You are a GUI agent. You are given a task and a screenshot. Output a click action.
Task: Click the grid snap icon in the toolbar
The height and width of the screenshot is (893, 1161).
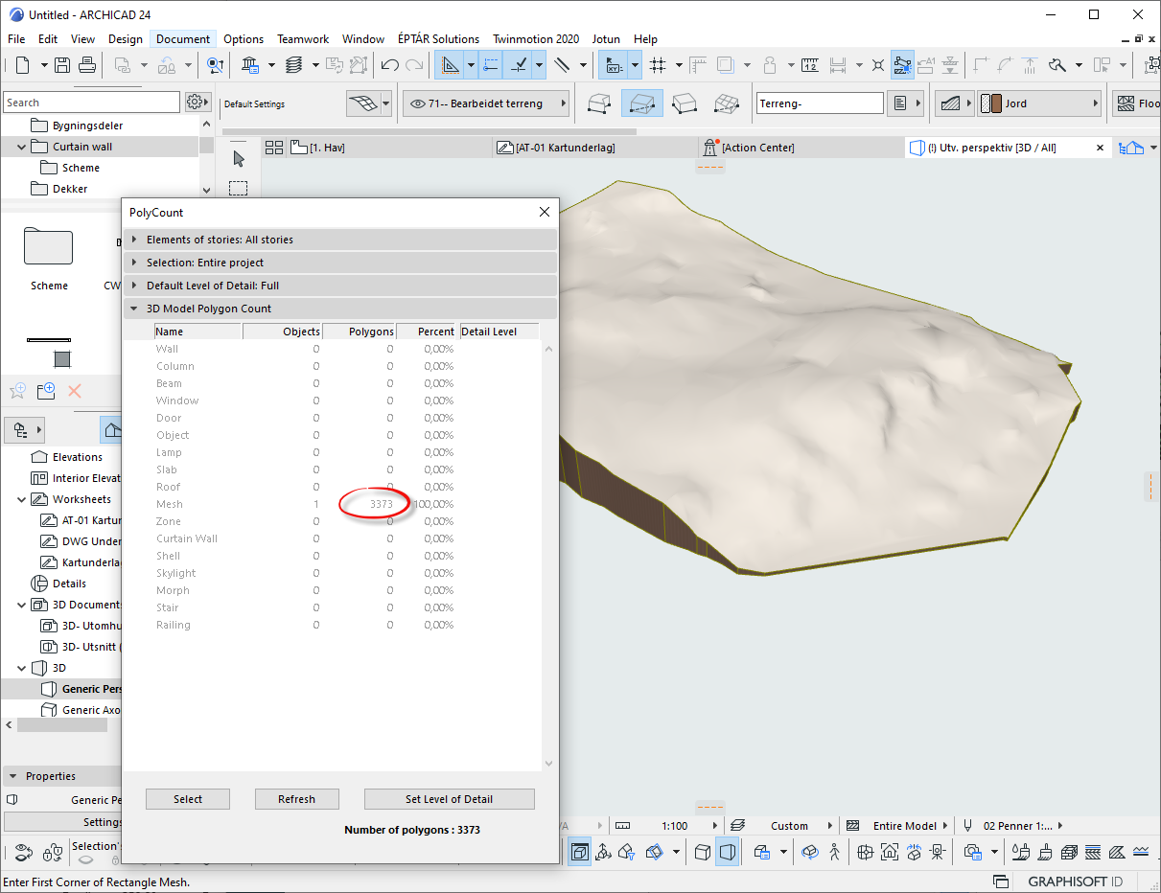coord(658,65)
